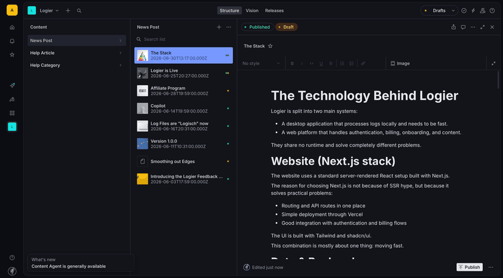Toggle code formatting
503x278 pixels.
click(x=312, y=63)
